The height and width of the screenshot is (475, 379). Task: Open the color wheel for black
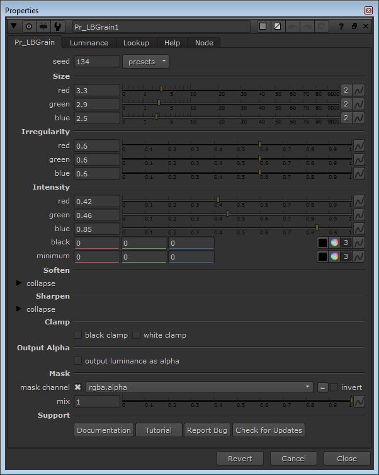334,243
